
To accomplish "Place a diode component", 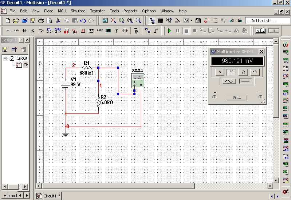I will [24, 31].
